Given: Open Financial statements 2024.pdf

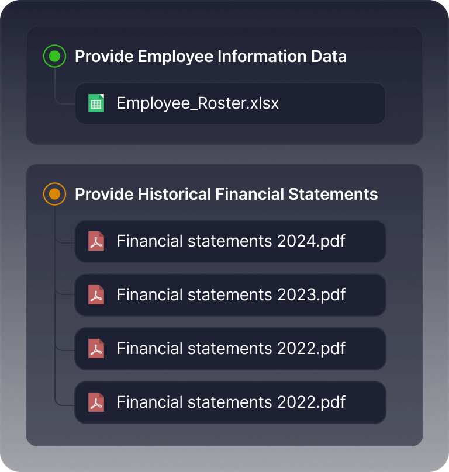Looking at the screenshot, I should (231, 241).
